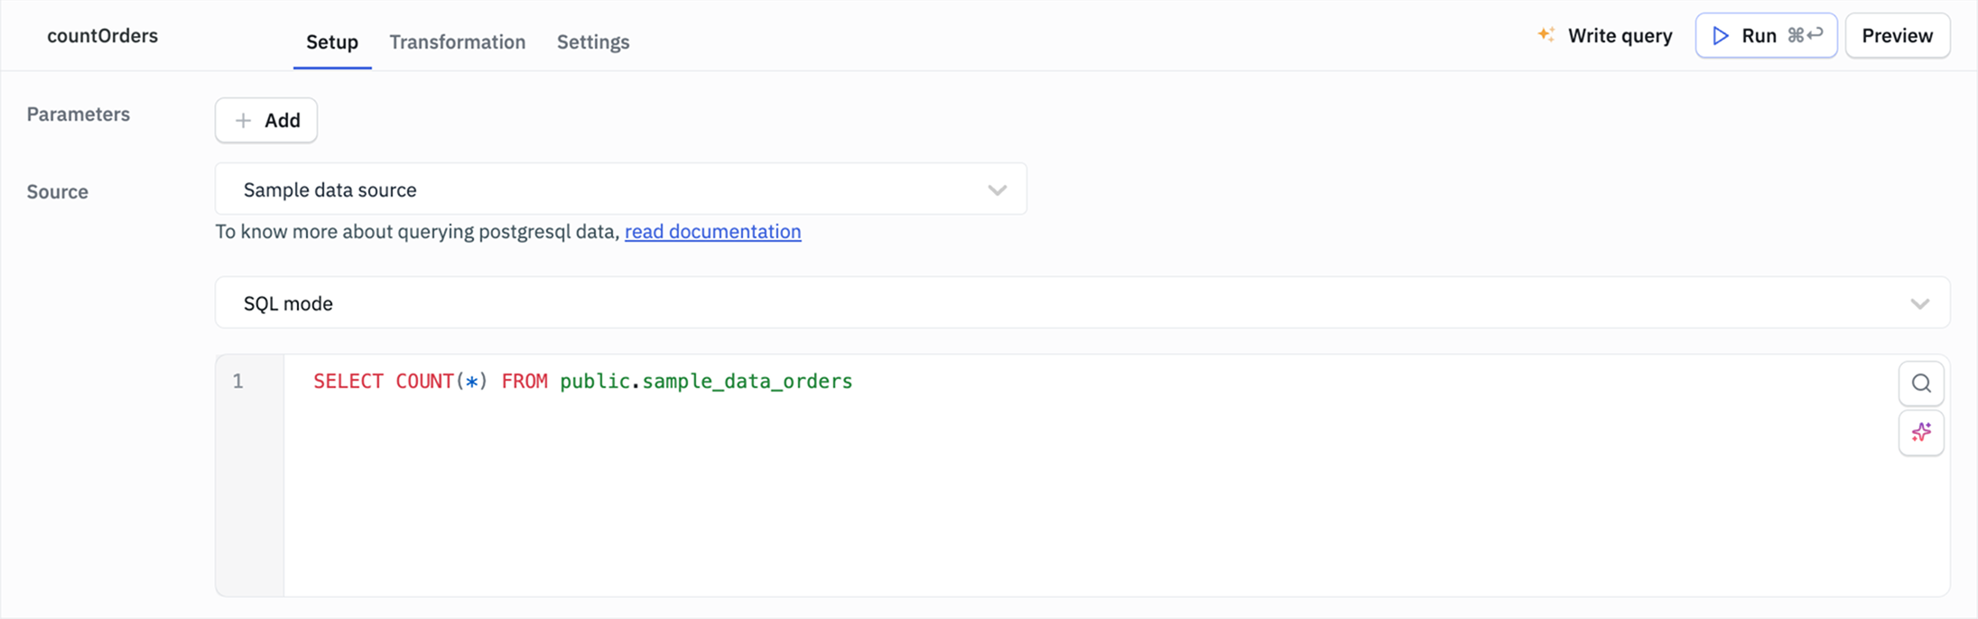This screenshot has height=619, width=1978.
Task: Click the Source label
Action: pyautogui.click(x=58, y=192)
